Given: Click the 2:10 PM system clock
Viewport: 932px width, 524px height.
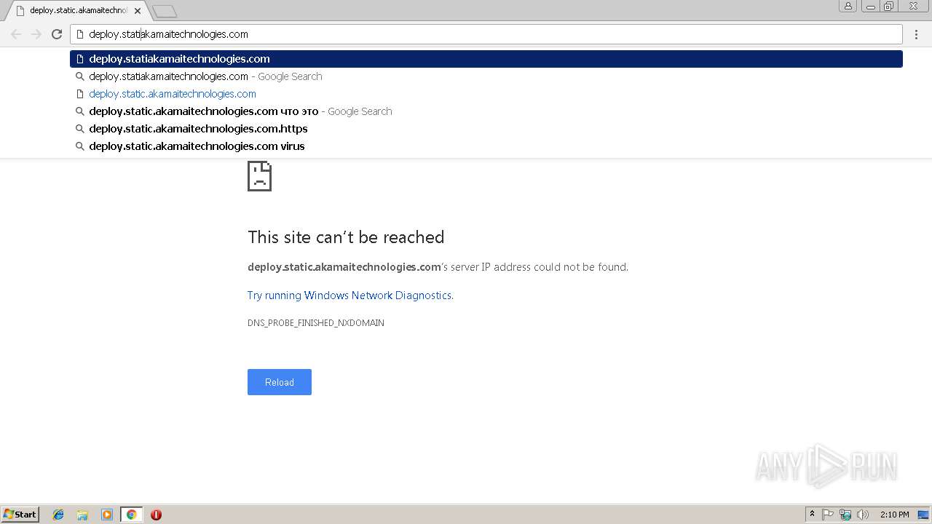Looking at the screenshot, I should (894, 515).
